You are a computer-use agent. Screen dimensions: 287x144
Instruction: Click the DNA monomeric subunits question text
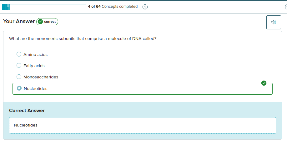(83, 39)
